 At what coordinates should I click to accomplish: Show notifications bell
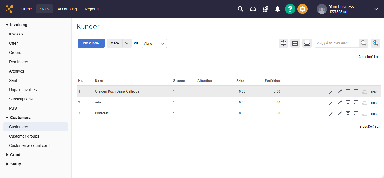[x=278, y=9]
